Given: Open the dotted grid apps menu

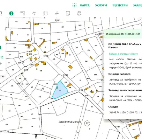Looking at the screenshot, I should click(74, 5).
